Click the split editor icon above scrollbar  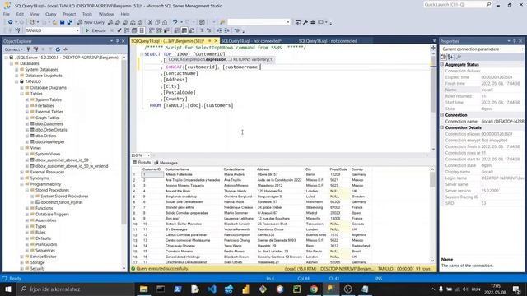pyautogui.click(x=433, y=48)
